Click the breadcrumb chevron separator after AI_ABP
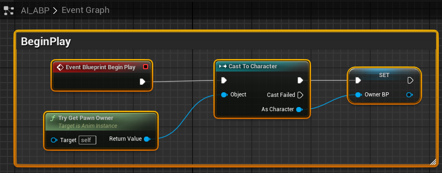The image size is (442, 173). (55, 11)
